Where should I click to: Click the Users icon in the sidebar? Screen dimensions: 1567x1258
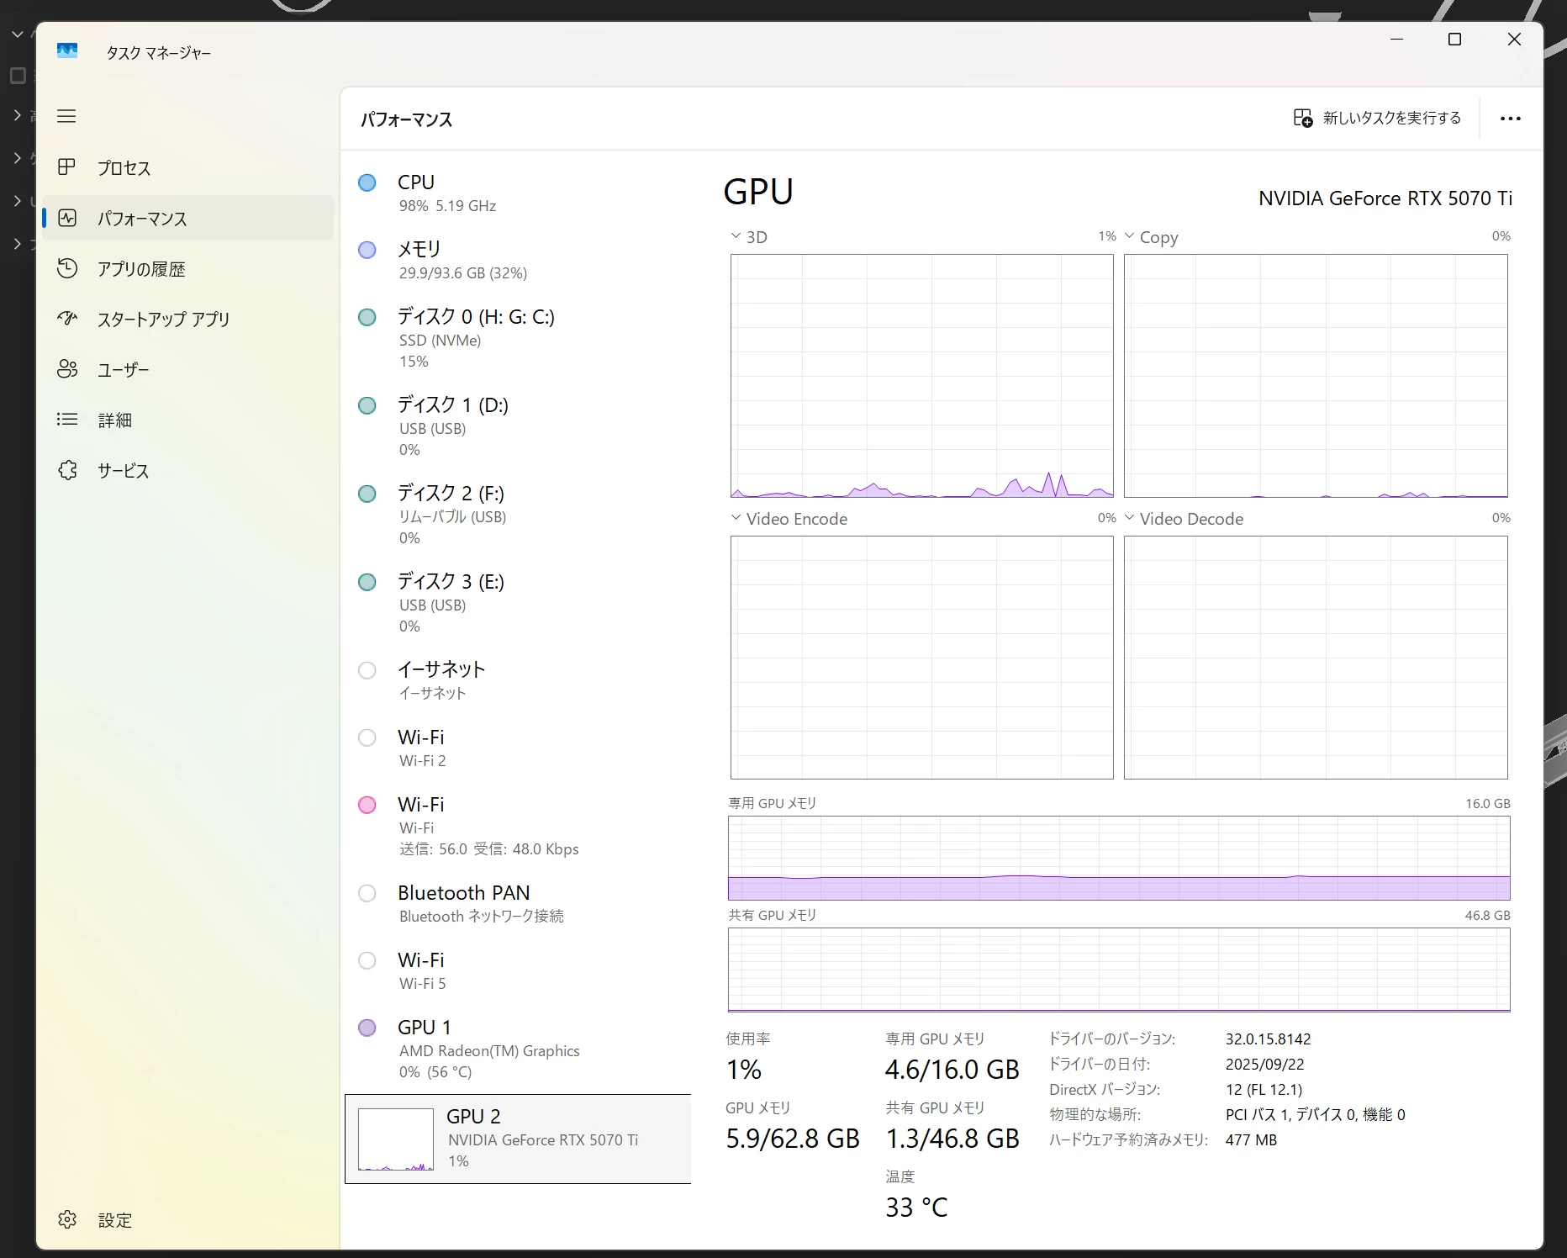click(x=67, y=368)
